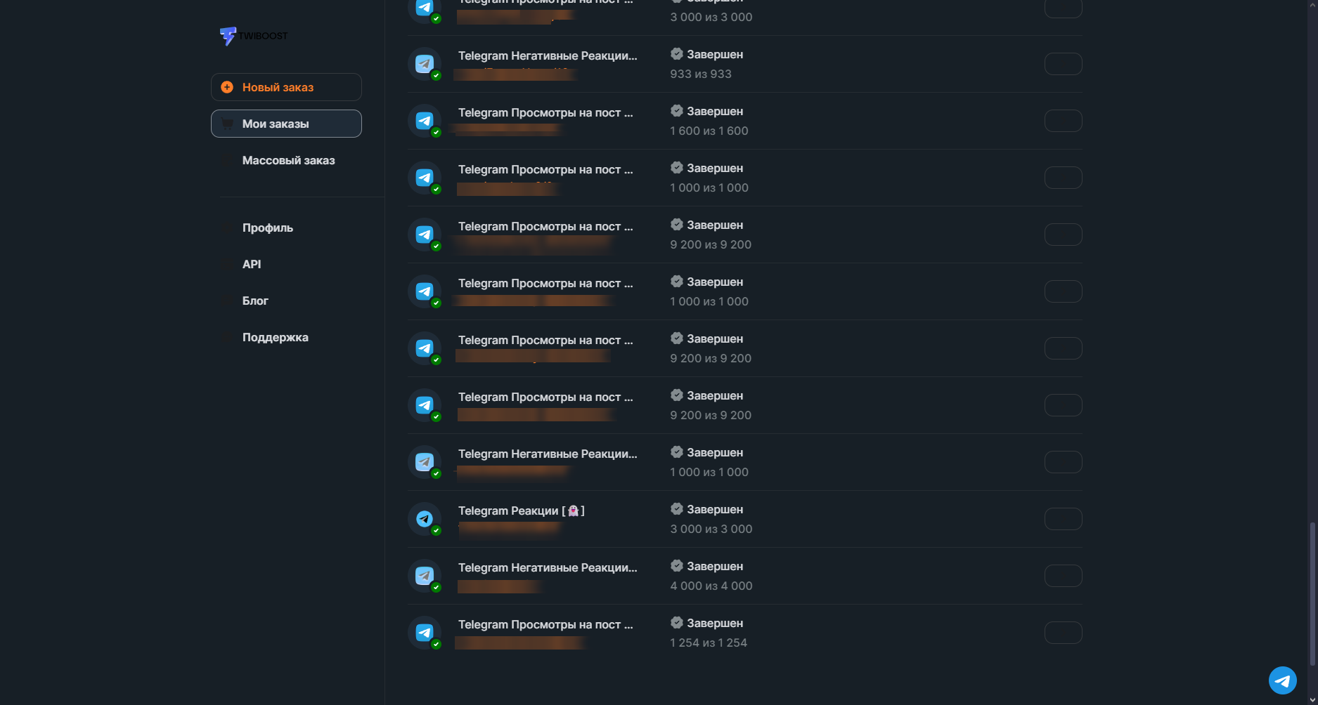Go to Массовый заказ

288,160
